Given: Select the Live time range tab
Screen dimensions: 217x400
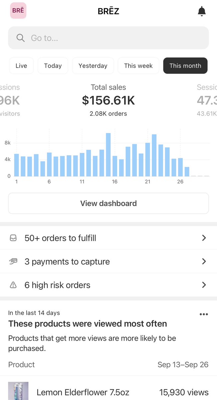Looking at the screenshot, I should (x=21, y=66).
